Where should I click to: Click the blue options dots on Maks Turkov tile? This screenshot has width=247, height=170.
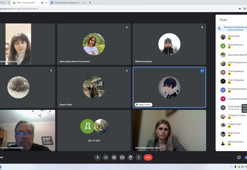[x=202, y=71]
